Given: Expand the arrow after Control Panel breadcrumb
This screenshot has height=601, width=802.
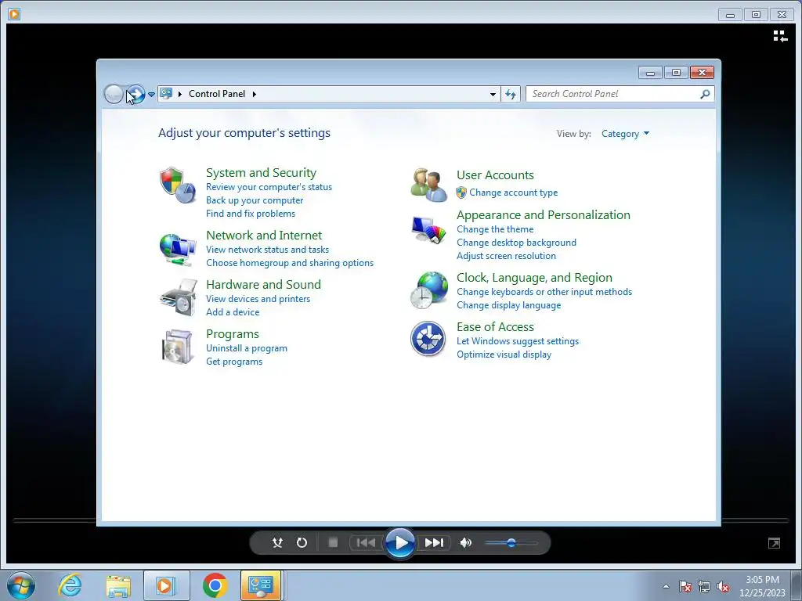Looking at the screenshot, I should tap(255, 94).
